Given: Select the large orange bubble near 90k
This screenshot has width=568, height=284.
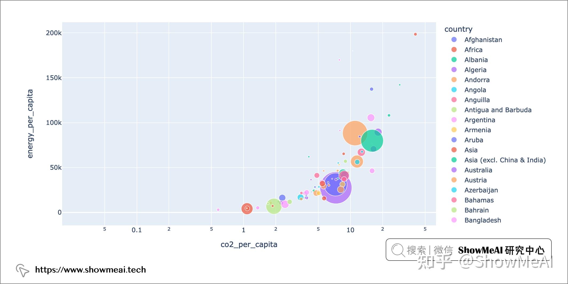Looking at the screenshot, I should tap(355, 133).
